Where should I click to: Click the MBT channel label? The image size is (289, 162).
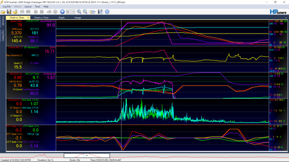click(35, 55)
